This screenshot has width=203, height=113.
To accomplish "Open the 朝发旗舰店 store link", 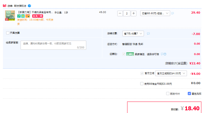I will [20, 6].
